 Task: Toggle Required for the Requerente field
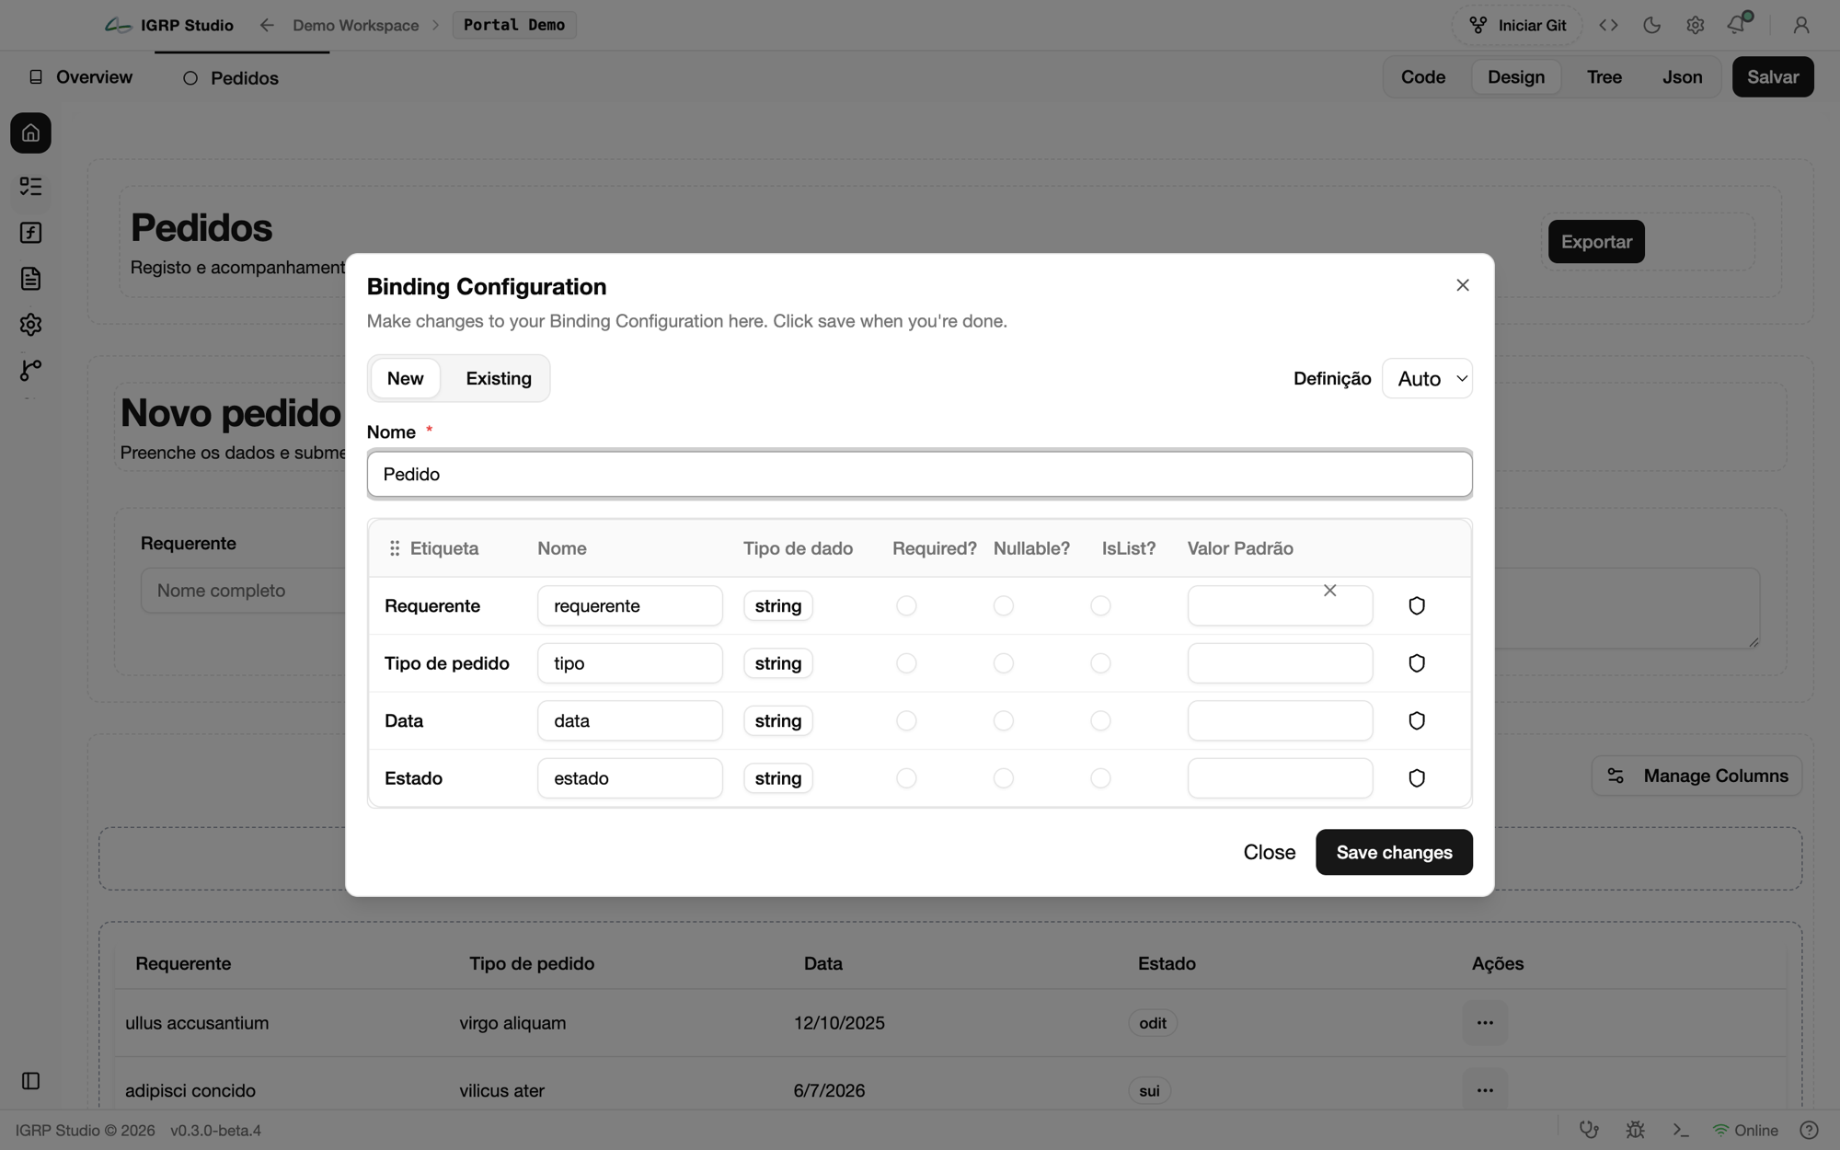(906, 605)
